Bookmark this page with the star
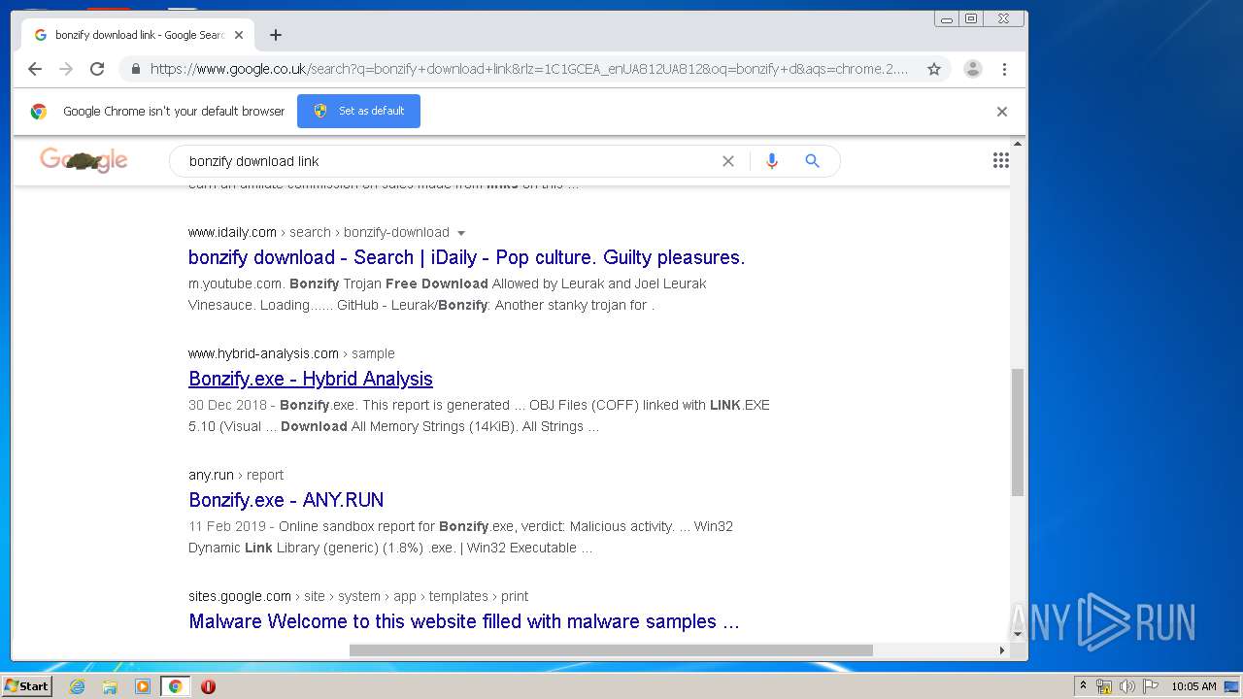Viewport: 1243px width, 699px height. tap(934, 69)
